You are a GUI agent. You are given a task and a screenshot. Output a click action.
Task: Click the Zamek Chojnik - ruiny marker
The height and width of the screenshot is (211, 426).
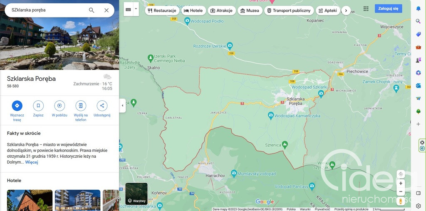(396, 88)
